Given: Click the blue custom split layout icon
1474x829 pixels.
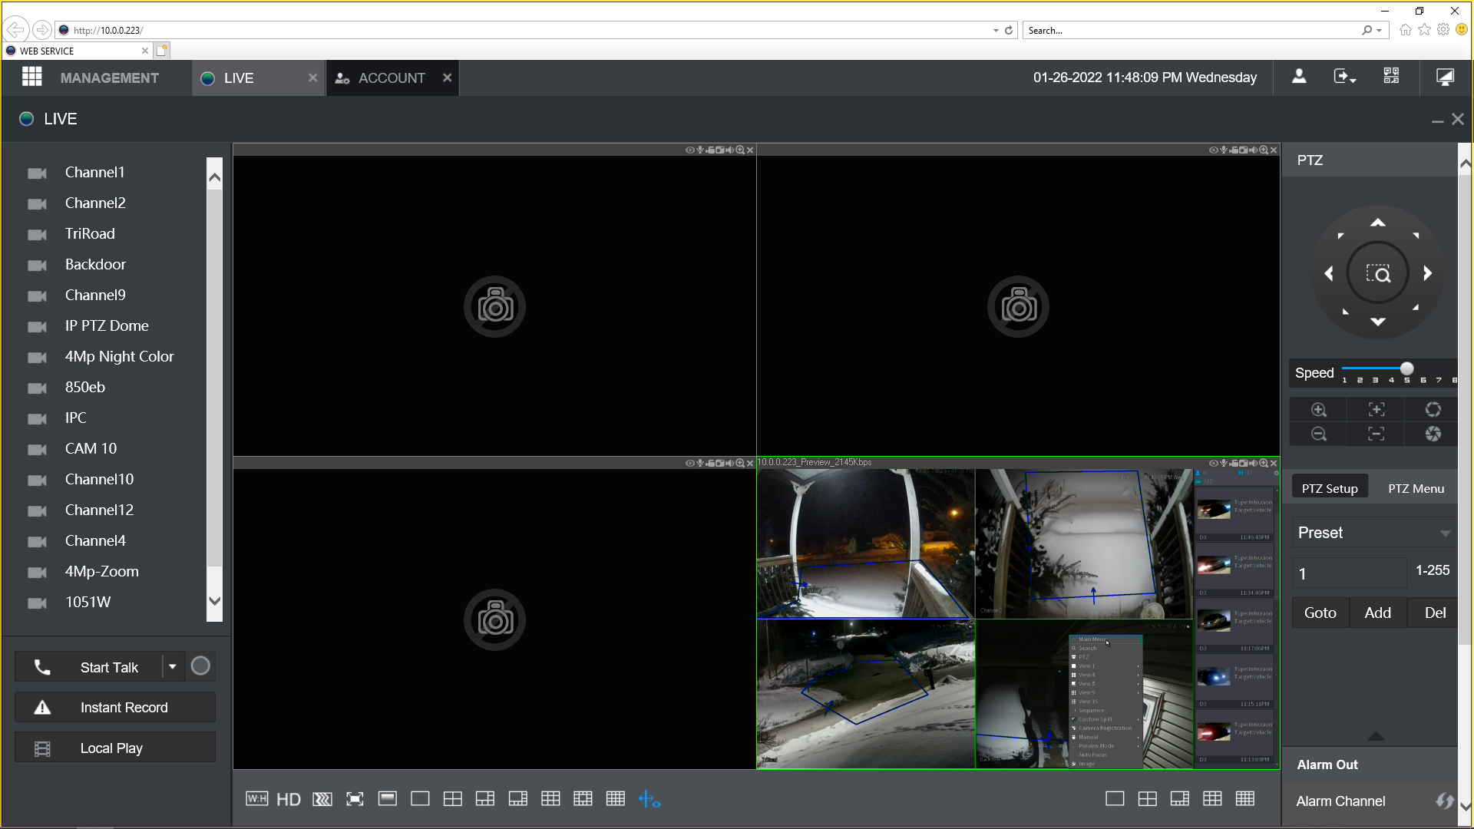Looking at the screenshot, I should [x=649, y=800].
